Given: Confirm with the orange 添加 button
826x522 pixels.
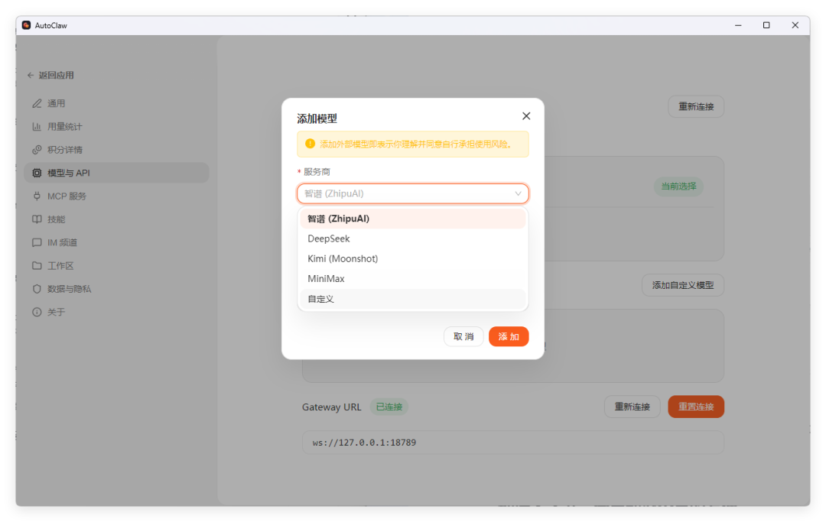Looking at the screenshot, I should point(509,336).
